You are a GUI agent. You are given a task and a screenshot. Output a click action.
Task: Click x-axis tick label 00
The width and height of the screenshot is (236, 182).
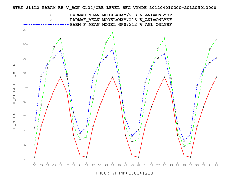pos(35,165)
